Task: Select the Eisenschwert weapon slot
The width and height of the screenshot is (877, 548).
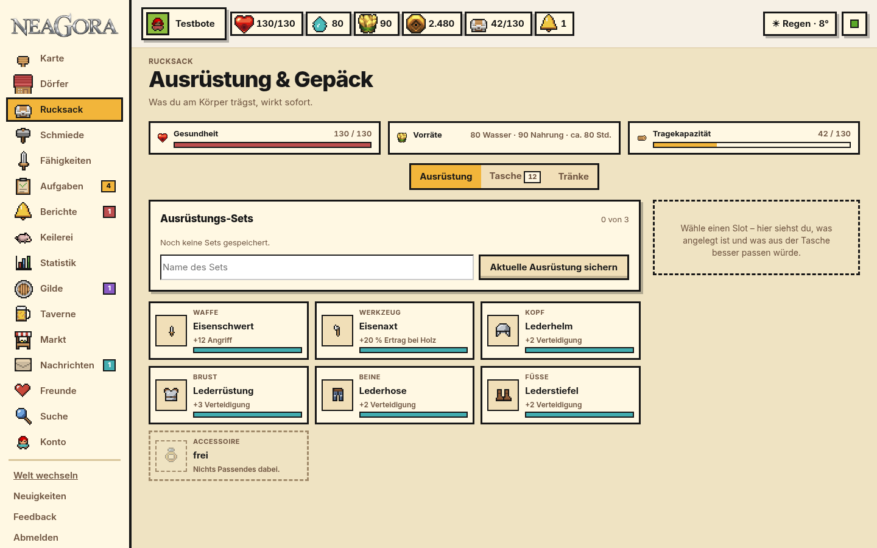Action: coord(228,331)
